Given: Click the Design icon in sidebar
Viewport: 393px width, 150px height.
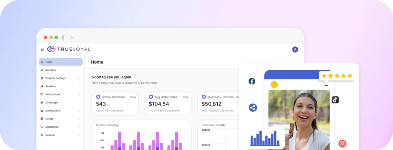Looking at the screenshot, I should [42, 119].
